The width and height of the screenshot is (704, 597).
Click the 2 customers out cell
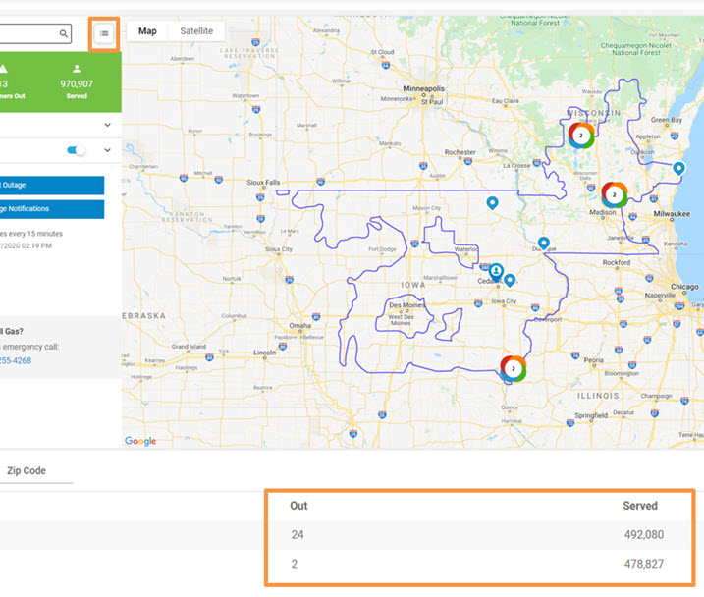(295, 564)
